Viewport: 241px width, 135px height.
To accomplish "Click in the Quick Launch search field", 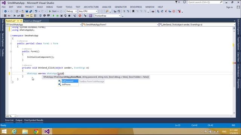I will tap(205, 2).
